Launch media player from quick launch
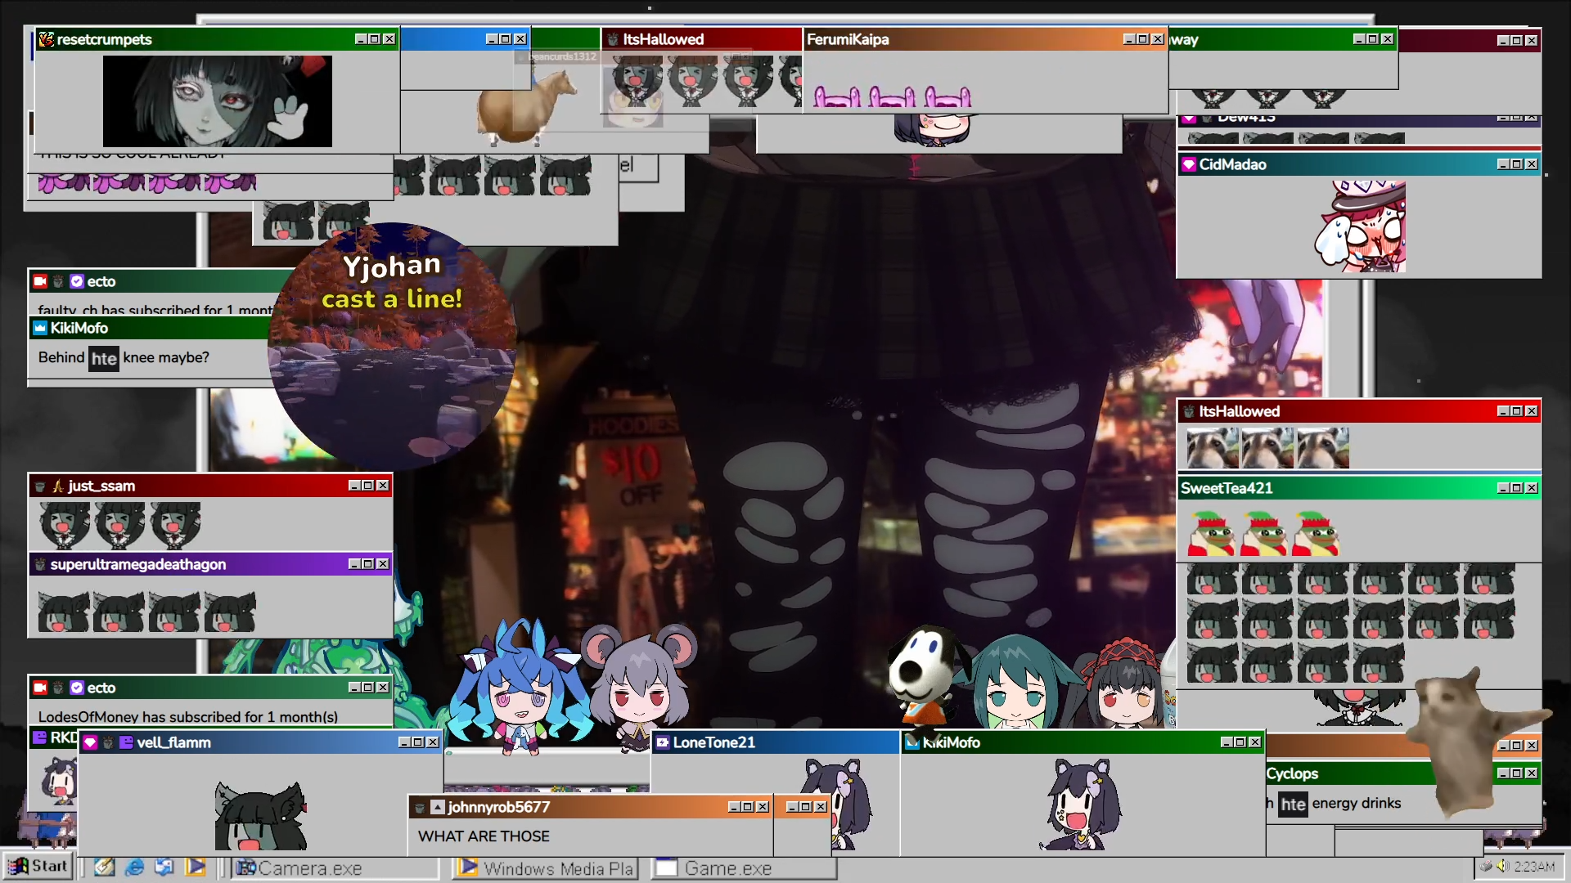Viewport: 1571px width, 883px height. tap(195, 867)
